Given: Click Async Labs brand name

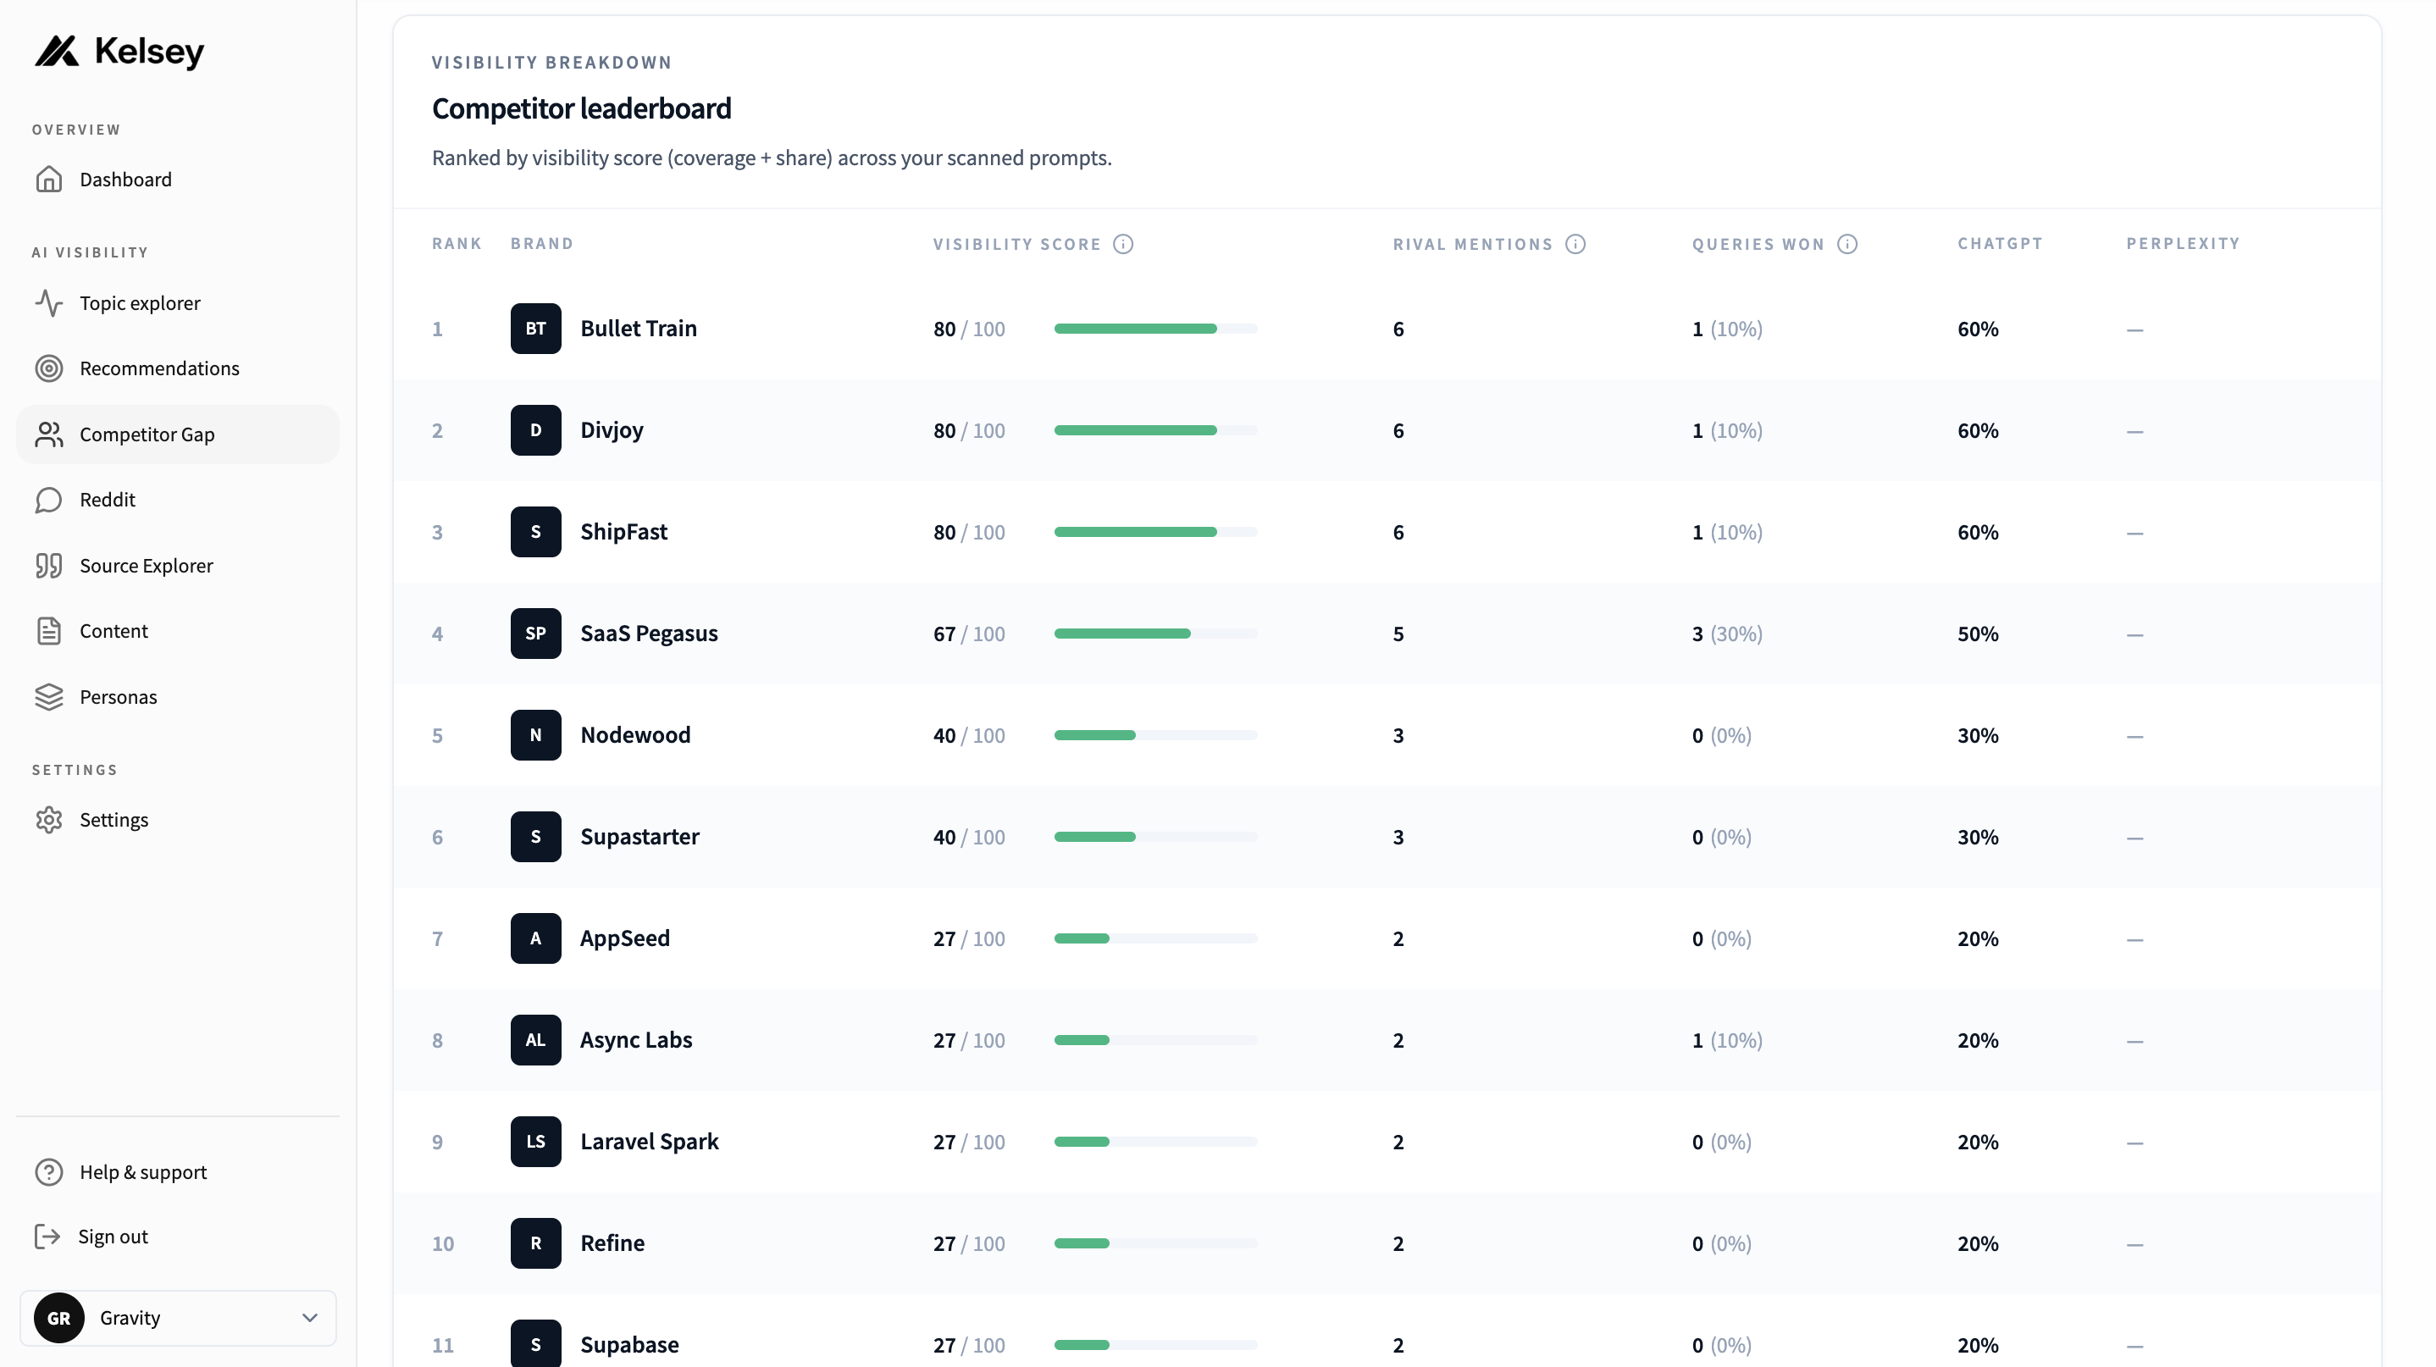Looking at the screenshot, I should 636,1041.
